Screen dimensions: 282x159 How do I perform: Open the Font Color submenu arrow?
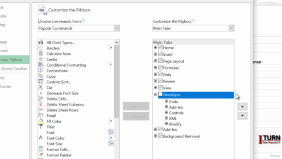[111, 138]
